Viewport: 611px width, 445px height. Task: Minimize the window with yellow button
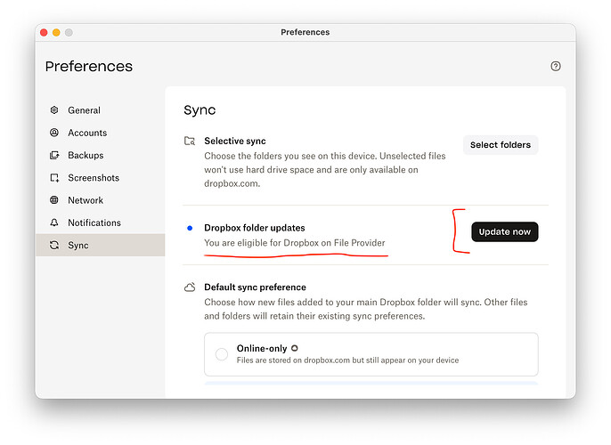pyautogui.click(x=56, y=33)
